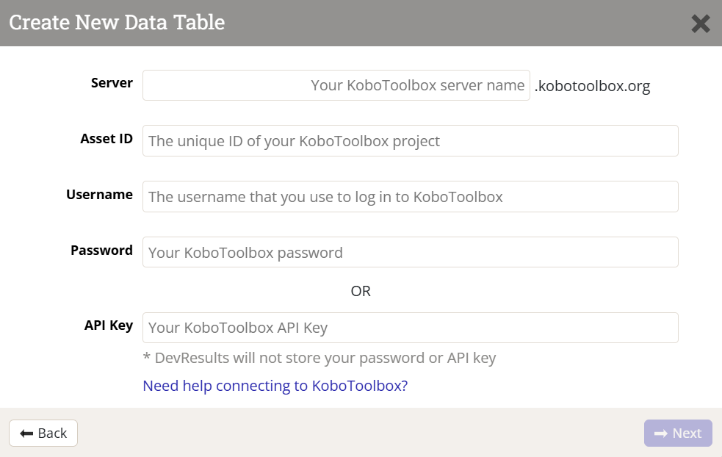722x457 pixels.
Task: Click into the Asset ID field
Action: [410, 141]
